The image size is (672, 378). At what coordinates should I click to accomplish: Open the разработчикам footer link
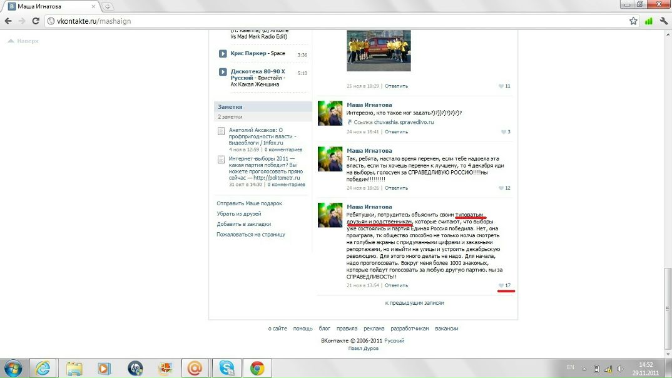(409, 329)
